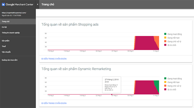Open Thông tin doanh nghiệp in sidebar
Image resolution: width=194 pixels, height=108 pixels.
point(18,33)
